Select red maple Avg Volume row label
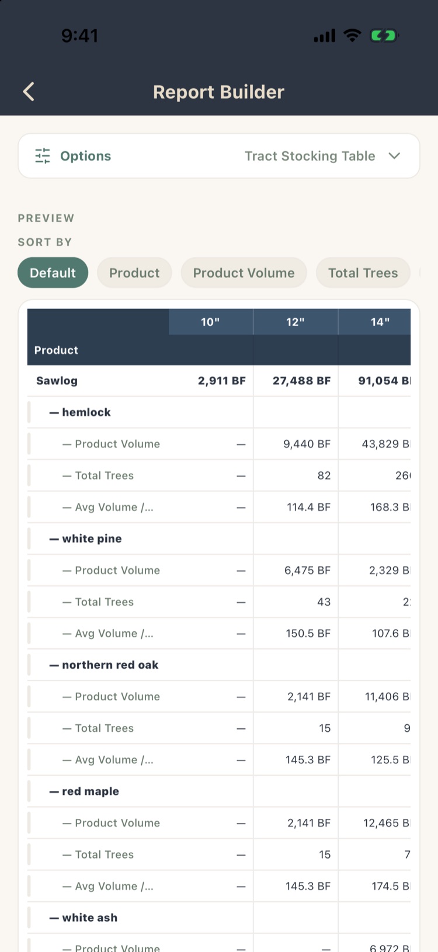Viewport: 438px width, 952px height. click(x=107, y=886)
